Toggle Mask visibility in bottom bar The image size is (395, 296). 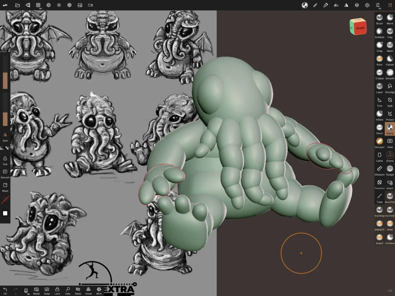coord(78,291)
